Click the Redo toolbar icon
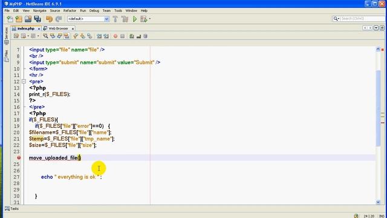Image resolution: width=387 pixels, height=218 pixels. [x=59, y=19]
